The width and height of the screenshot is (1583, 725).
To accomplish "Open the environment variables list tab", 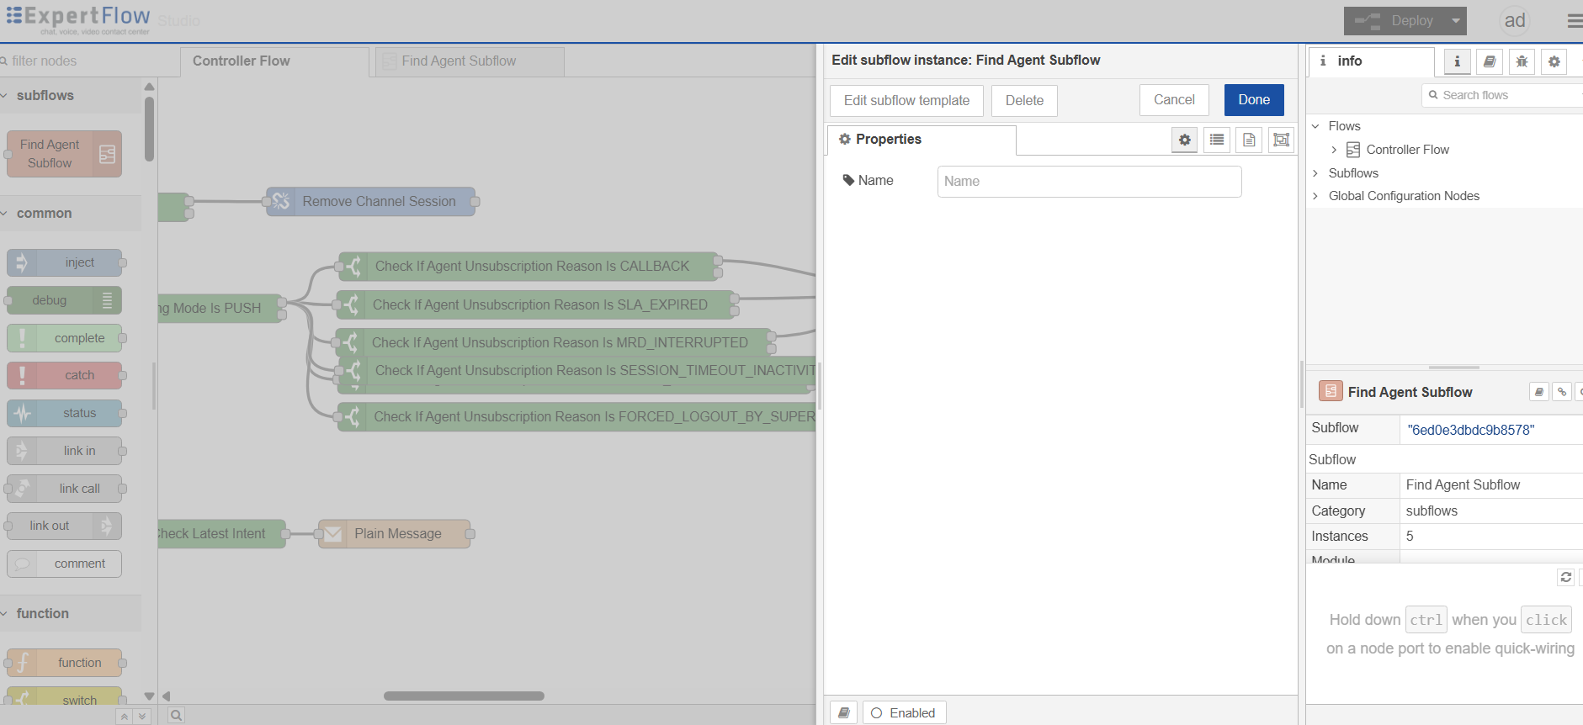I will coord(1217,140).
